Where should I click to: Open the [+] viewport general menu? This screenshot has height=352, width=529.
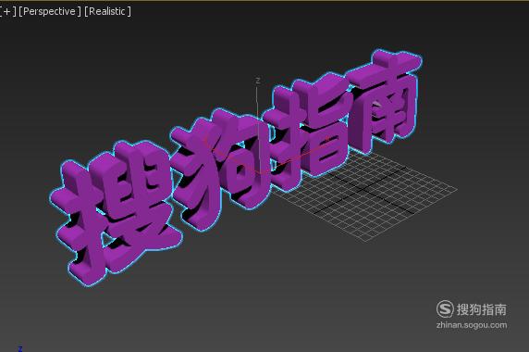pos(7,11)
